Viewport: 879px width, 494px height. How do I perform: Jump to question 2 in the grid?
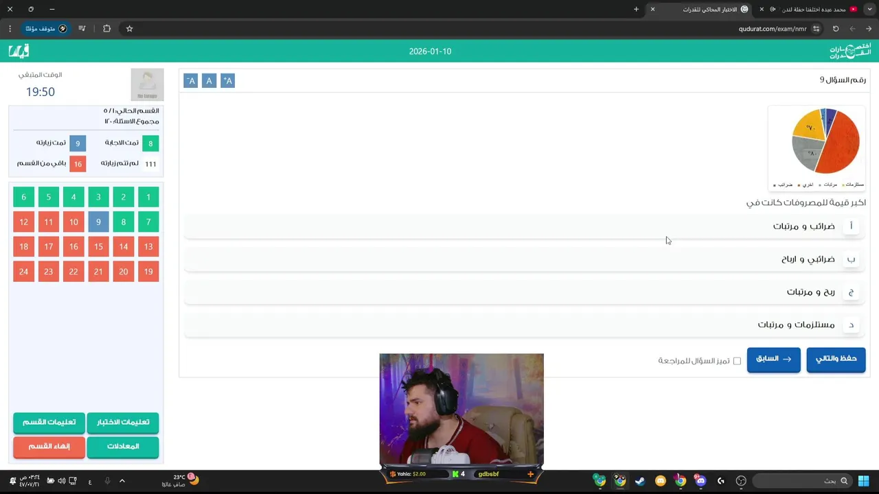[x=124, y=197]
